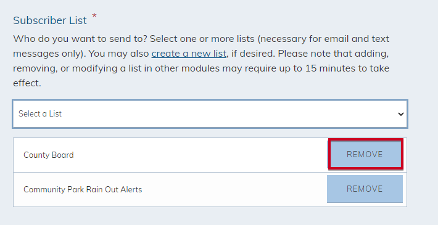Click the underlined 'new list' words
Viewport: 438px width, 225px height.
click(209, 54)
